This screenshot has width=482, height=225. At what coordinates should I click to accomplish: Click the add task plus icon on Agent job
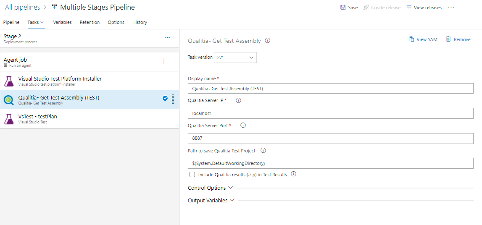pyautogui.click(x=164, y=61)
